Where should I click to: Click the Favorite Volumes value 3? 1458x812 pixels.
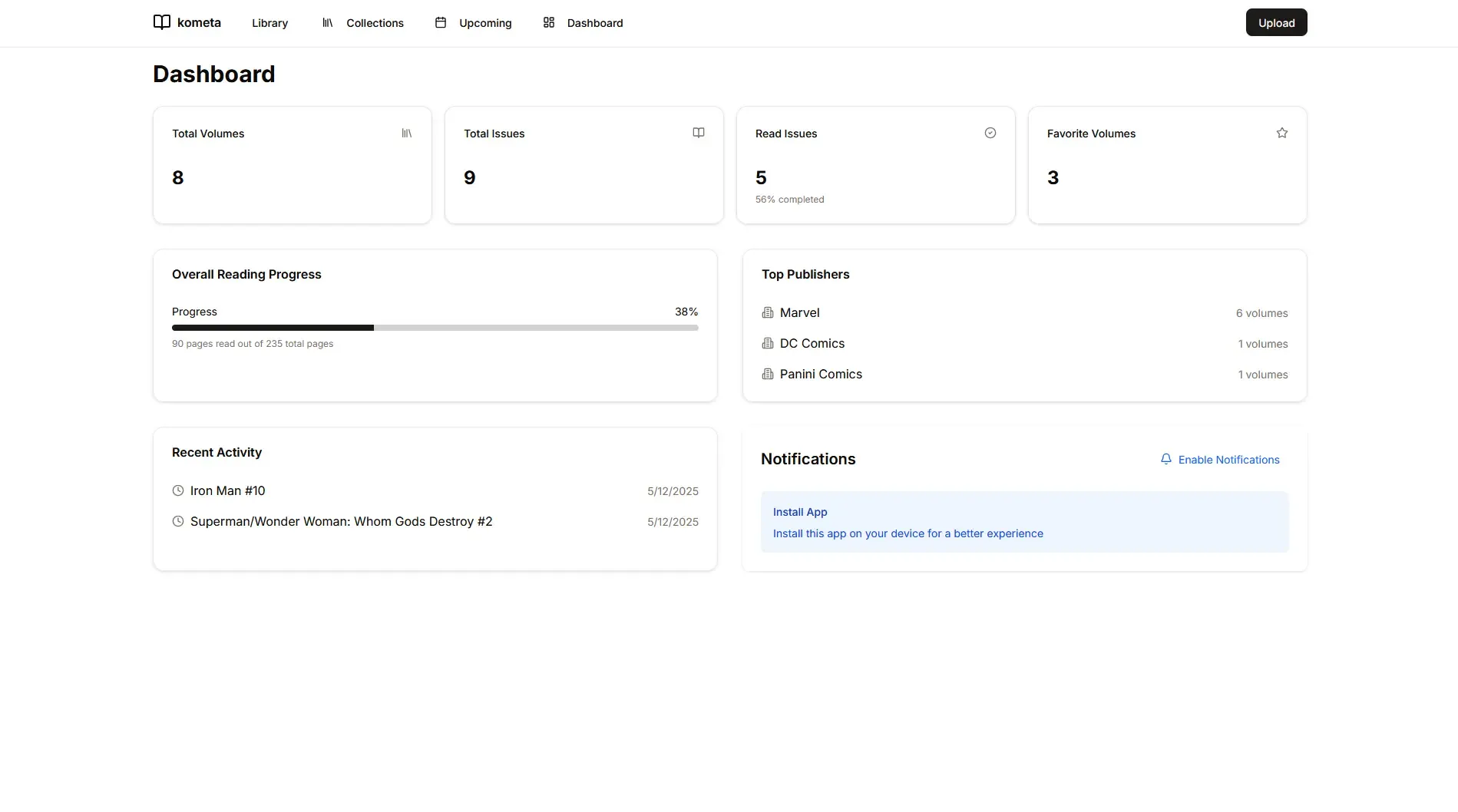coord(1053,178)
